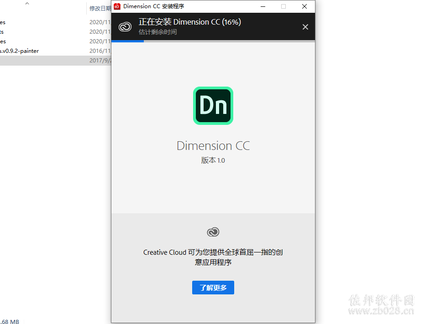This screenshot has width=425, height=324.
Task: Click the Creative Cloud promo description text
Action: point(213,257)
